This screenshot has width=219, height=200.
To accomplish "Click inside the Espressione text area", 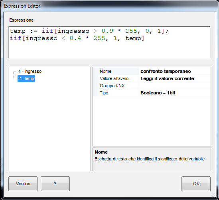I will [x=109, y=42].
